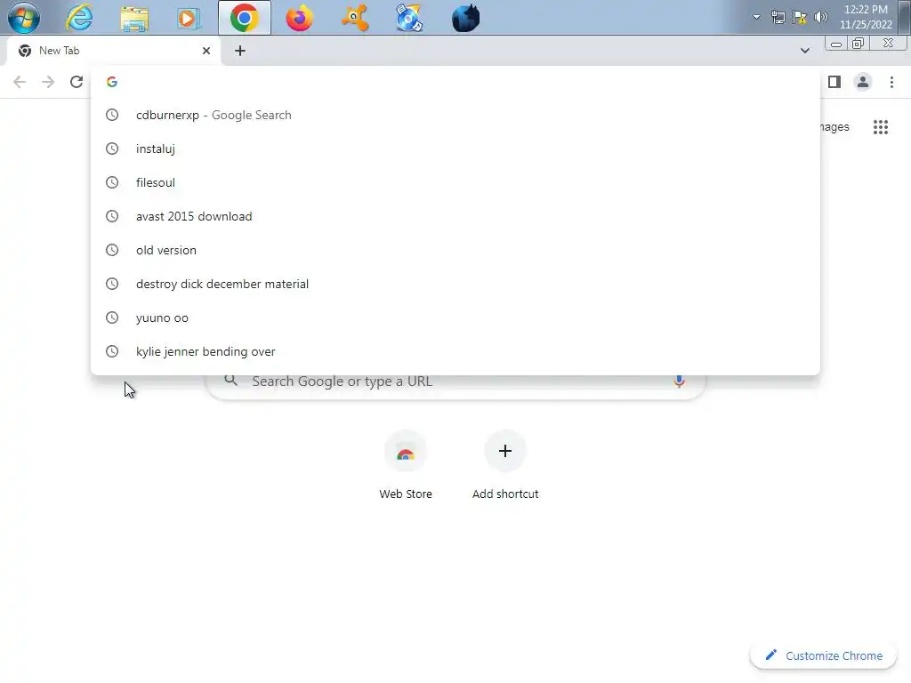Image resolution: width=911 pixels, height=683 pixels.
Task: Open the profile avatar menu
Action: [x=863, y=82]
